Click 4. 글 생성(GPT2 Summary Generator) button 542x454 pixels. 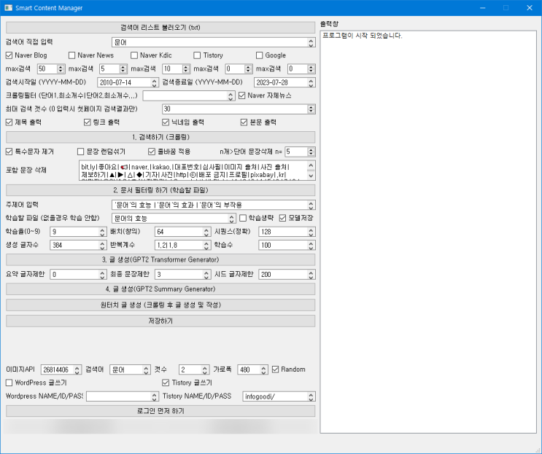tap(160, 289)
